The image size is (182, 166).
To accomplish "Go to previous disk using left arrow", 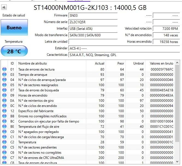I will [4, 7].
